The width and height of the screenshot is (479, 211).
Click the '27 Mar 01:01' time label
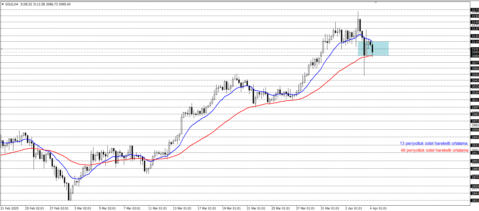point(305,208)
